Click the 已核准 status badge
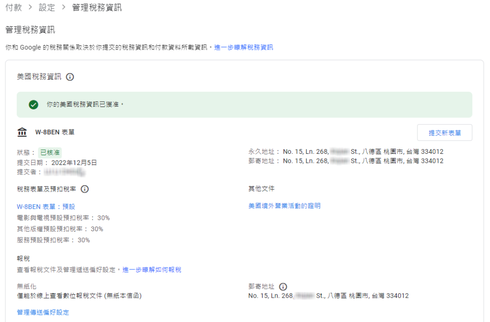490x322 pixels. [x=50, y=153]
